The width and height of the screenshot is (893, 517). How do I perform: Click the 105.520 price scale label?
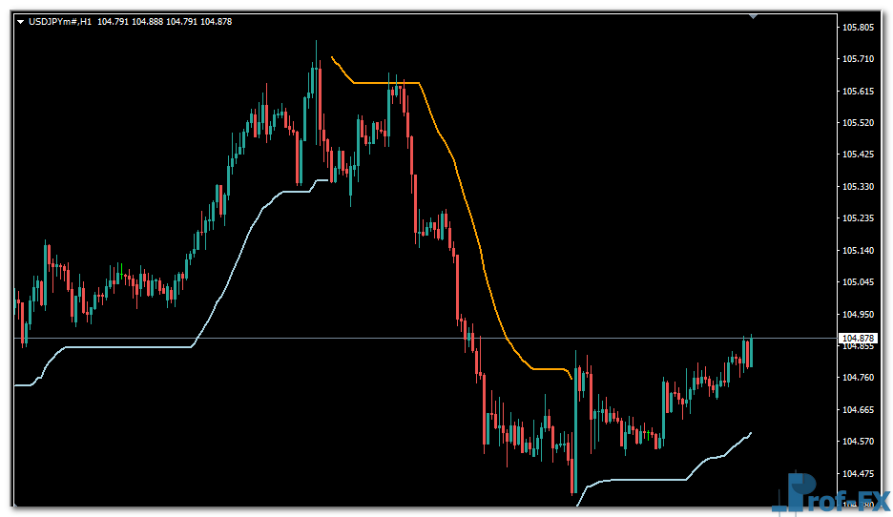[x=859, y=123]
